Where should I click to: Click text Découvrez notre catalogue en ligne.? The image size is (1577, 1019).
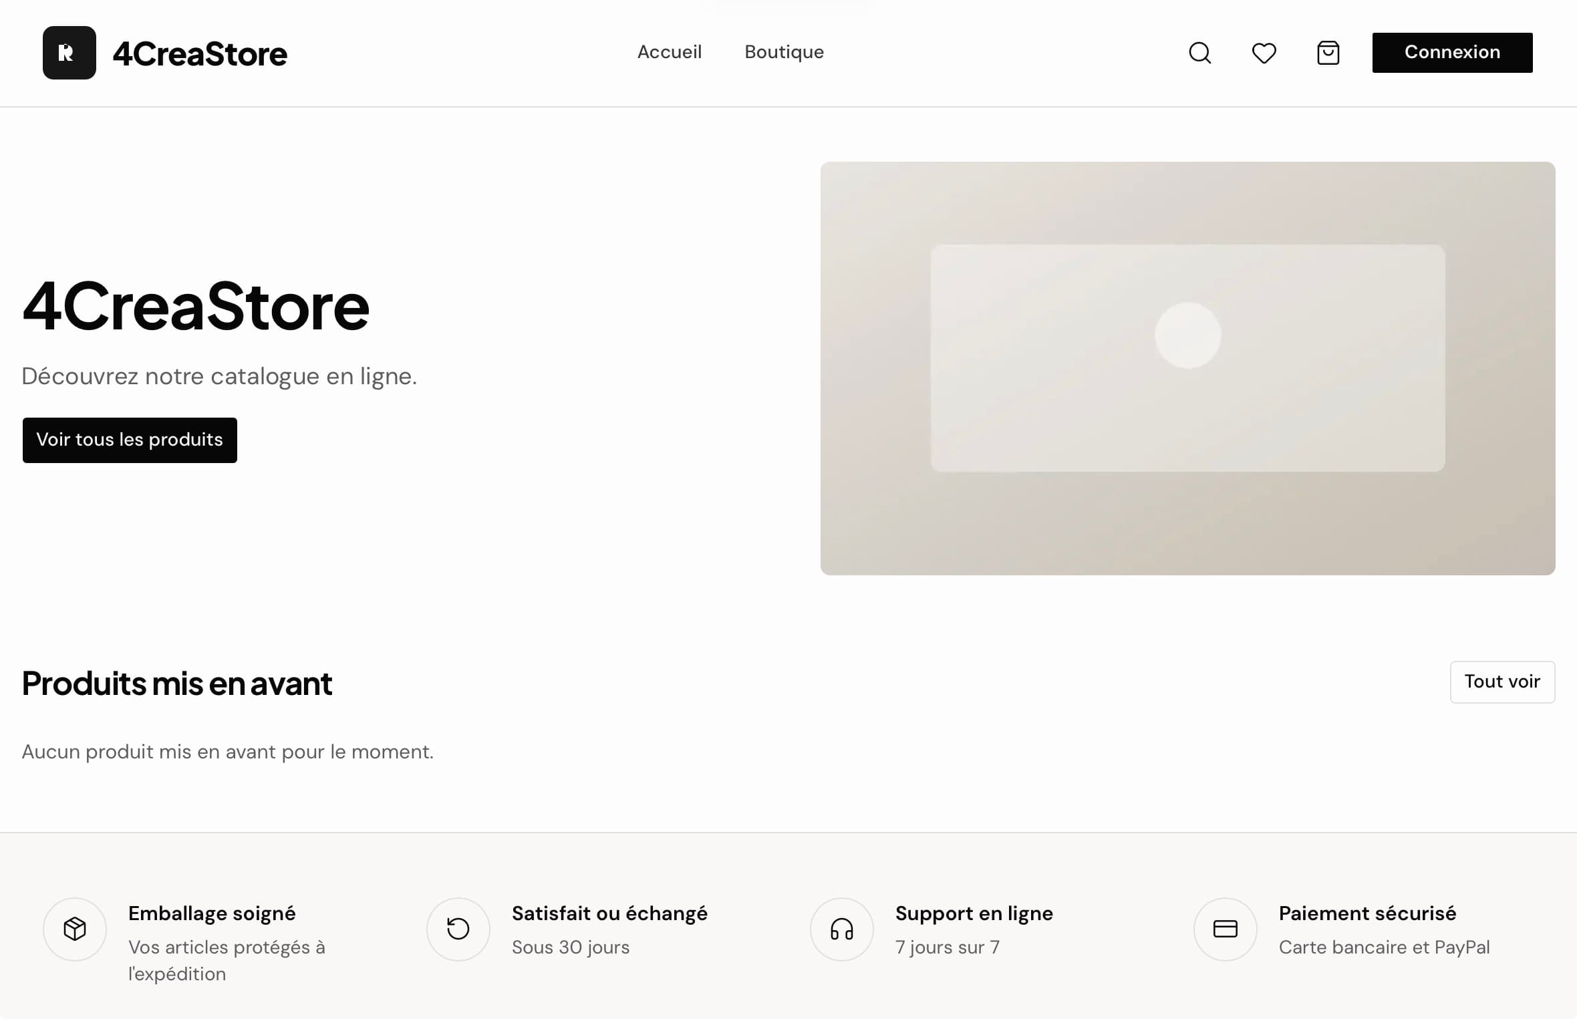(219, 376)
